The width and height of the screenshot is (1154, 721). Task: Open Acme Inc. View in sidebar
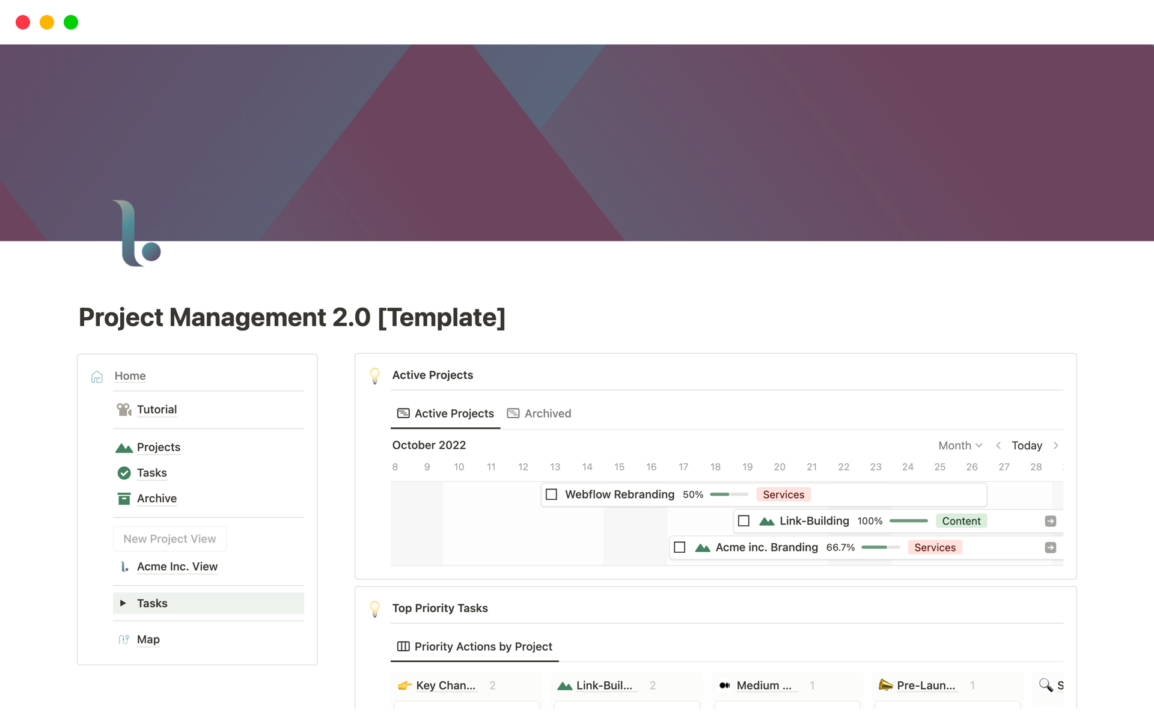pyautogui.click(x=177, y=565)
